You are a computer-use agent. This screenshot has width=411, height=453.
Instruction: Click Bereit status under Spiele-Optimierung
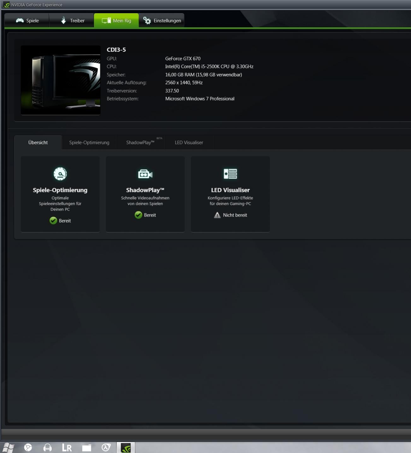pyautogui.click(x=65, y=221)
